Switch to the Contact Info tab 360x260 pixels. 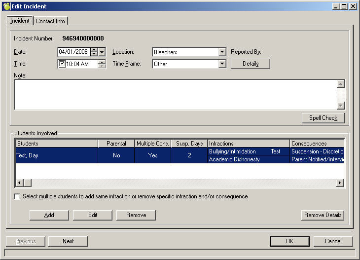coord(51,21)
